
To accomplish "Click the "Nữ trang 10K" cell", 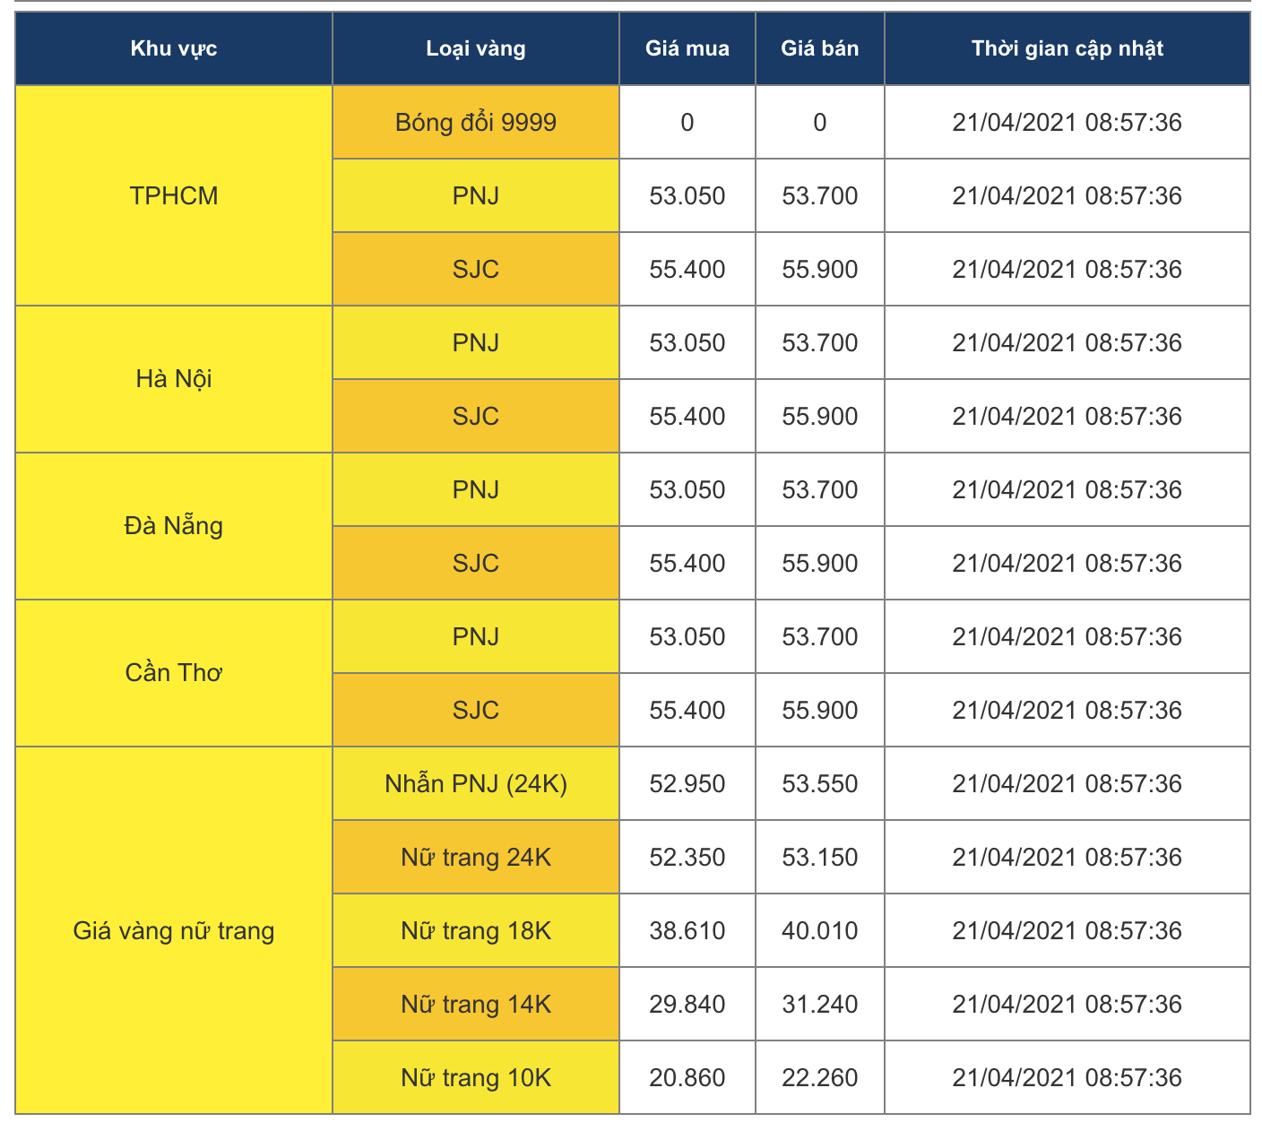I will pyautogui.click(x=476, y=1077).
